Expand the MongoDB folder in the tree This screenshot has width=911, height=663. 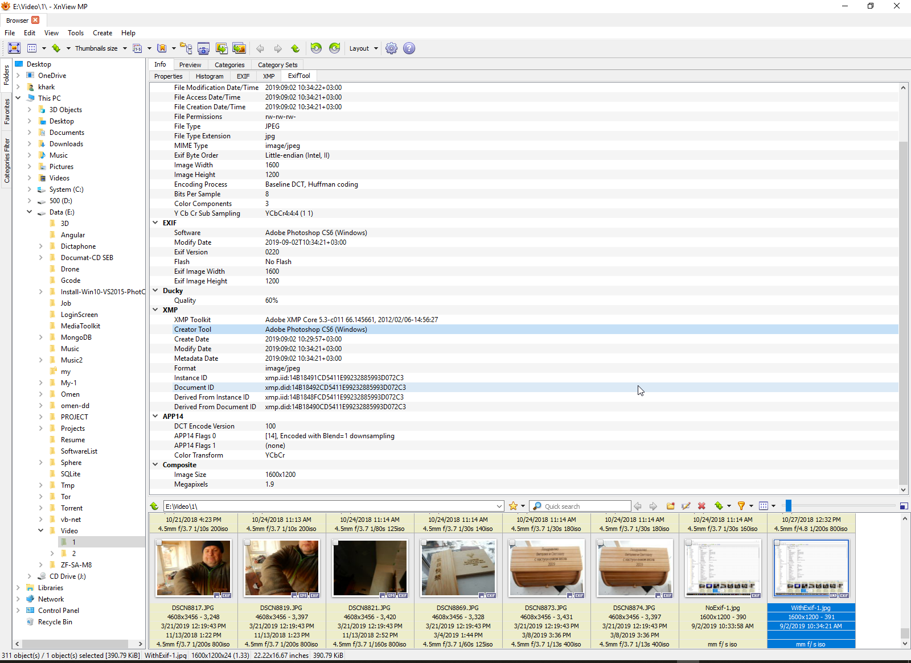[x=40, y=337]
